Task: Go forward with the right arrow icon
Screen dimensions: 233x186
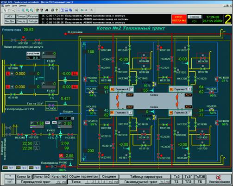Action: [86, 10]
